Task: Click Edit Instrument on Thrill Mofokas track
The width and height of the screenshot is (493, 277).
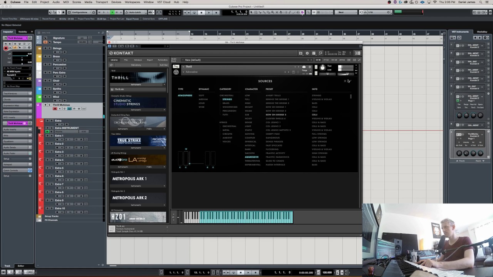Action: (x=69, y=108)
